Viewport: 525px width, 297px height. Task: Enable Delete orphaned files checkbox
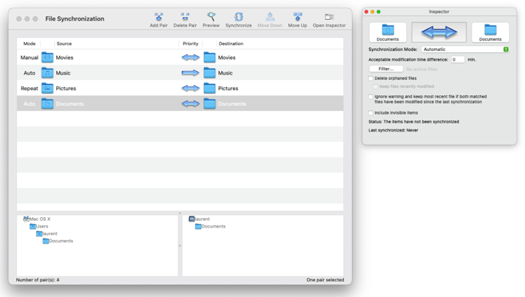(x=371, y=78)
